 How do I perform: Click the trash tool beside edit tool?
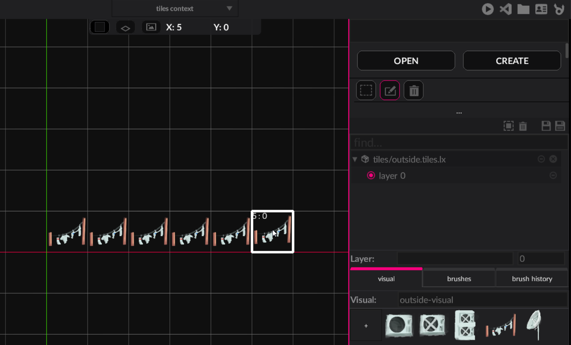click(x=413, y=91)
